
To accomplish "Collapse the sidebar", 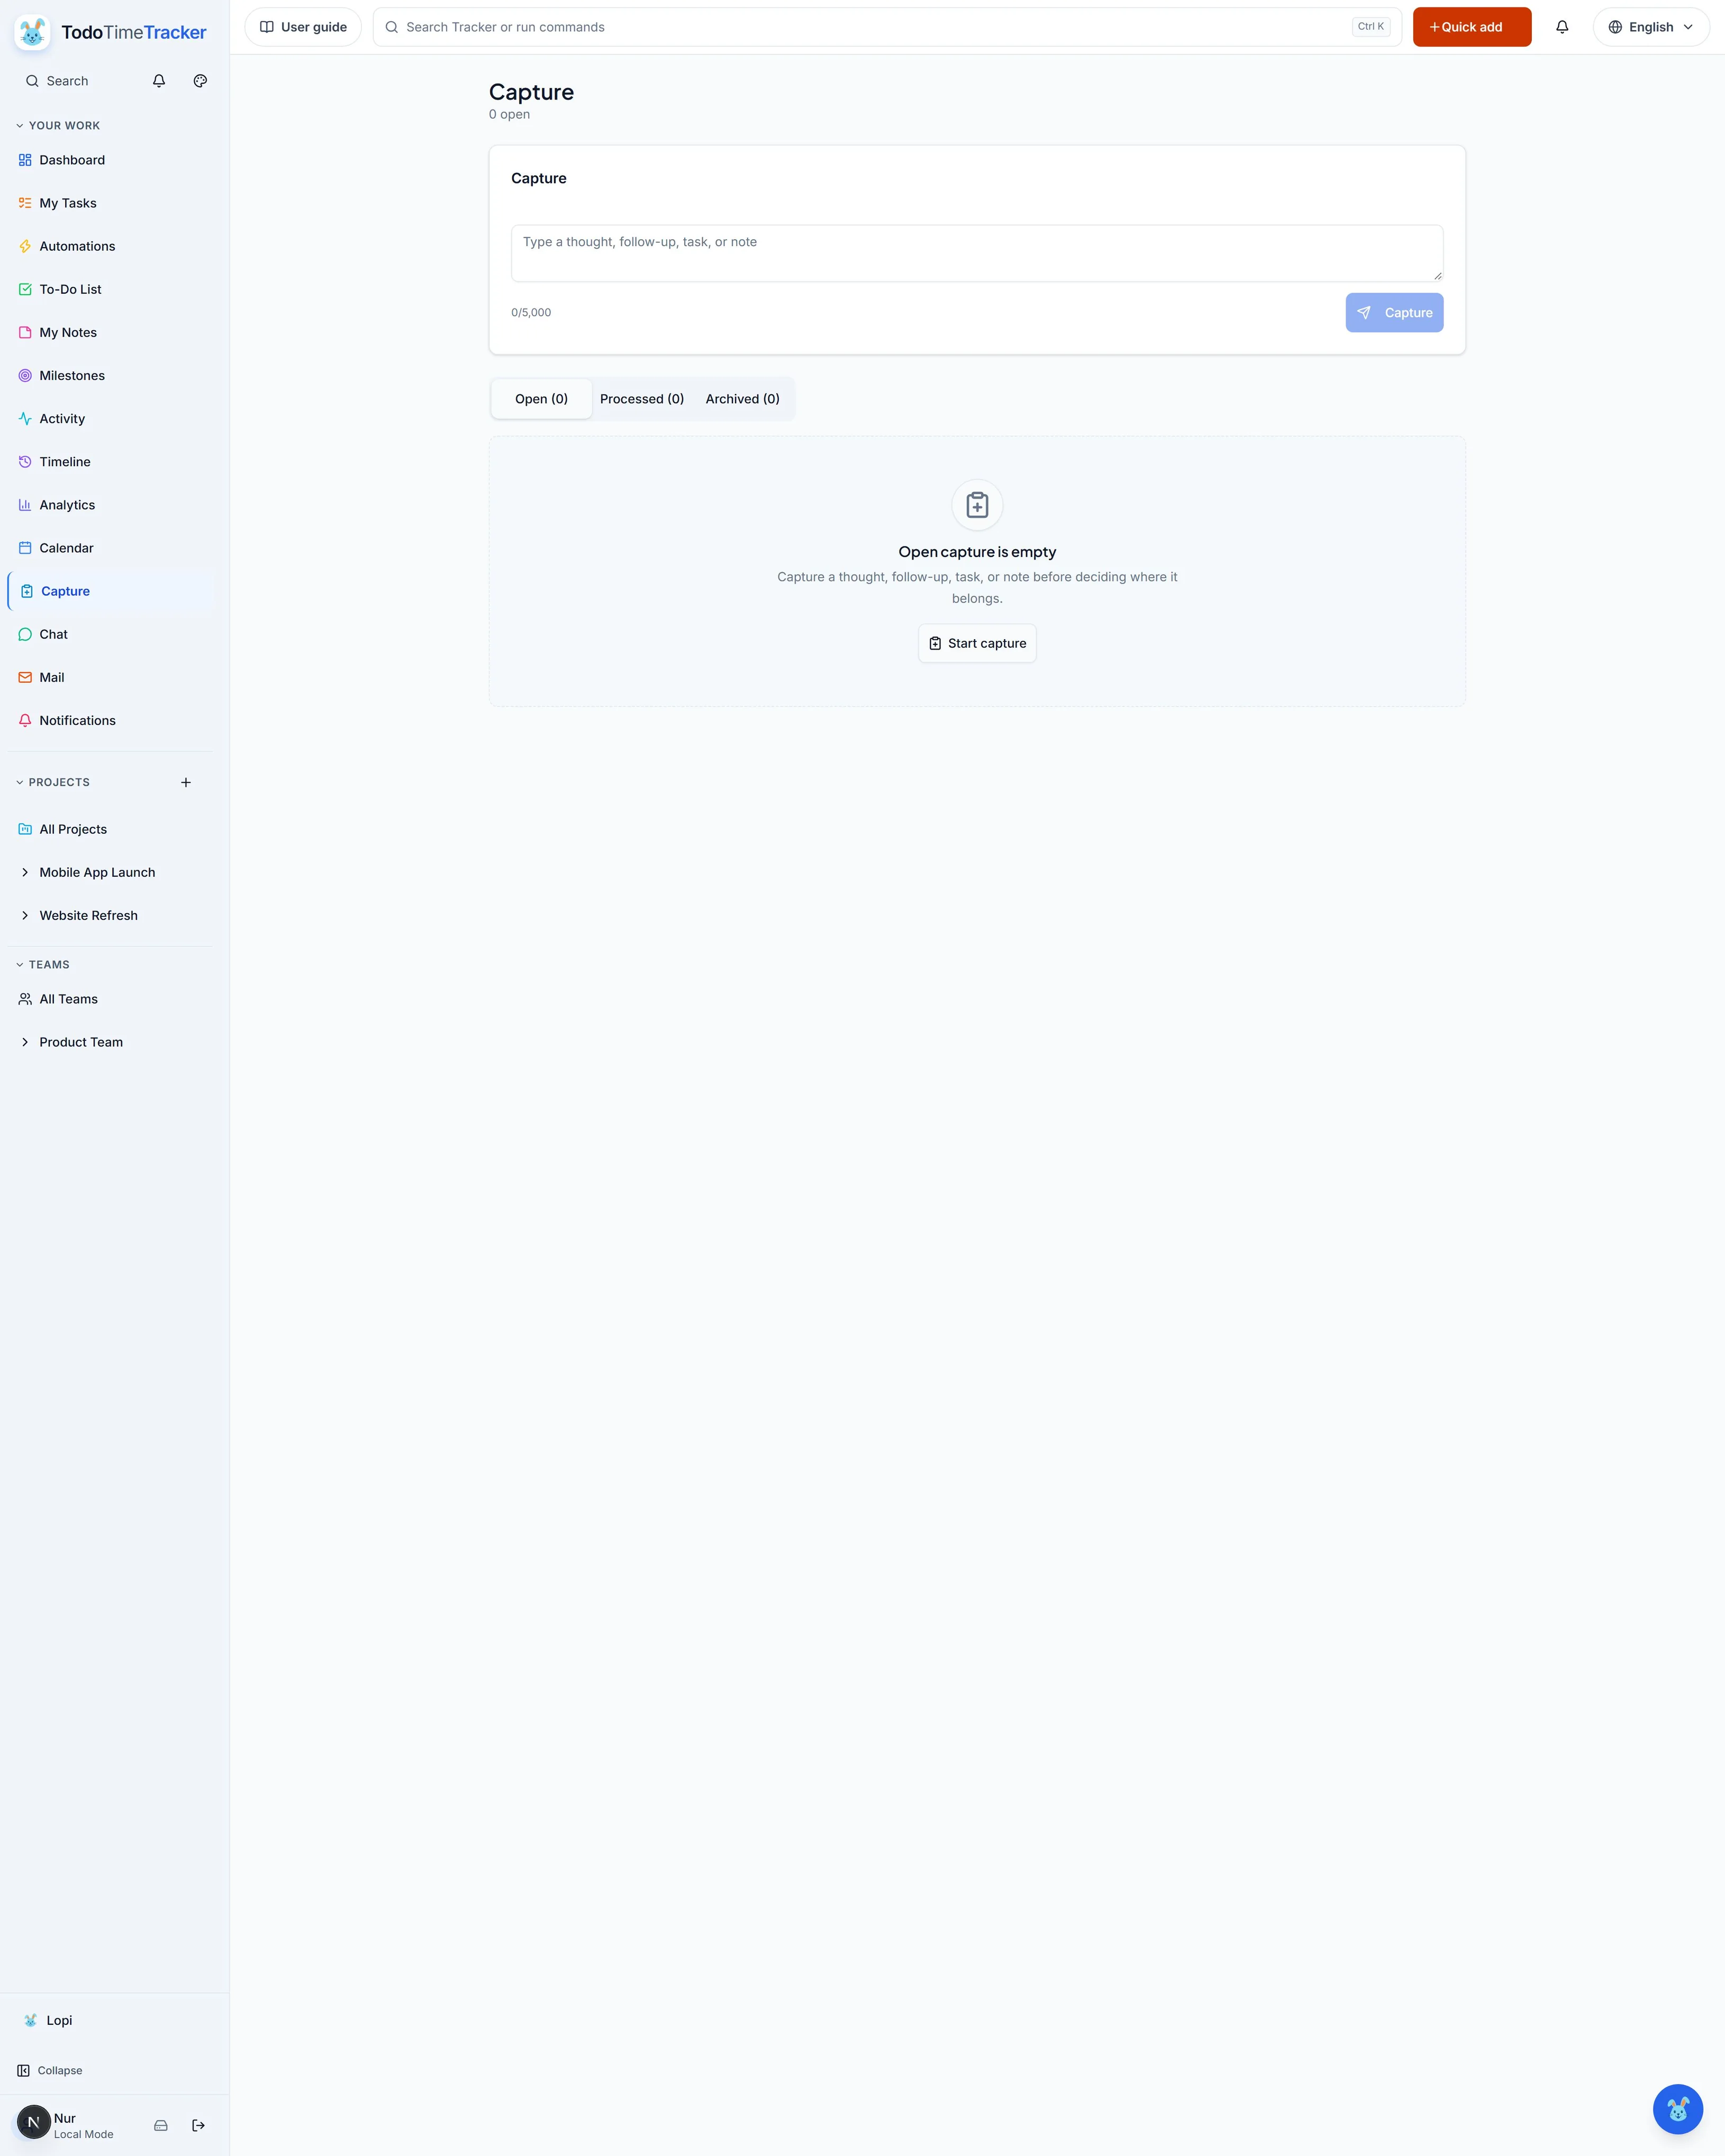I will click(50, 2070).
